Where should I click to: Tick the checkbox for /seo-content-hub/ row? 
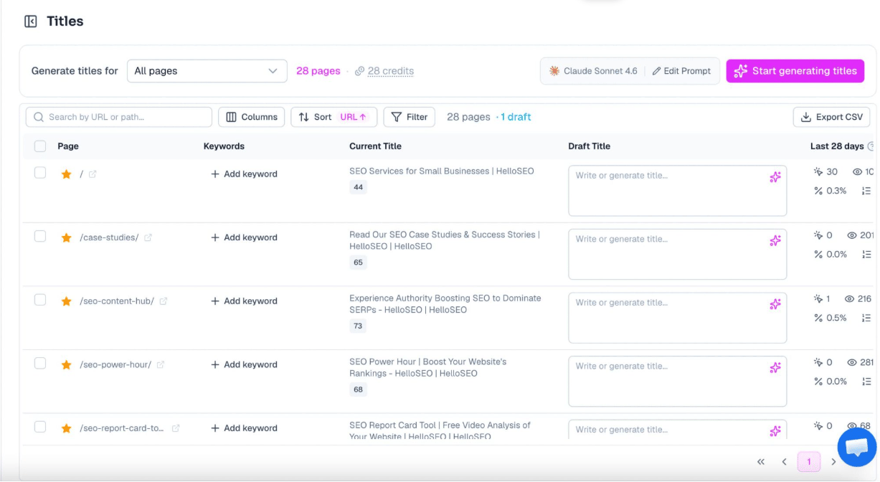40,300
